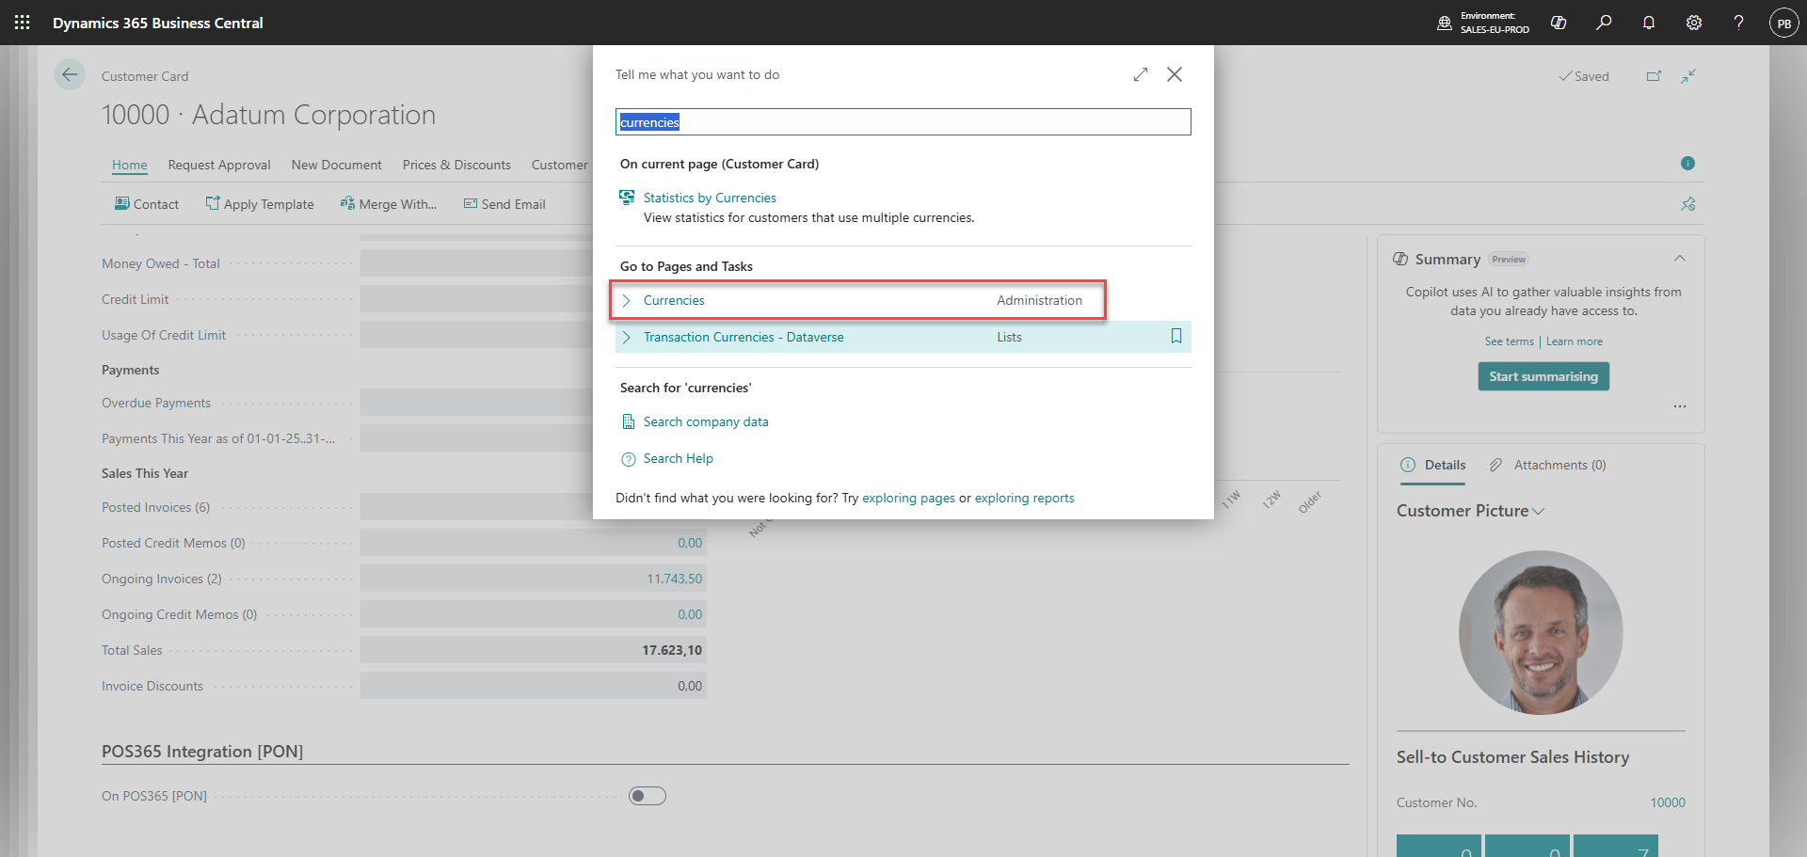The width and height of the screenshot is (1807, 857).
Task: Open the app launcher waffle icon
Action: (x=23, y=23)
